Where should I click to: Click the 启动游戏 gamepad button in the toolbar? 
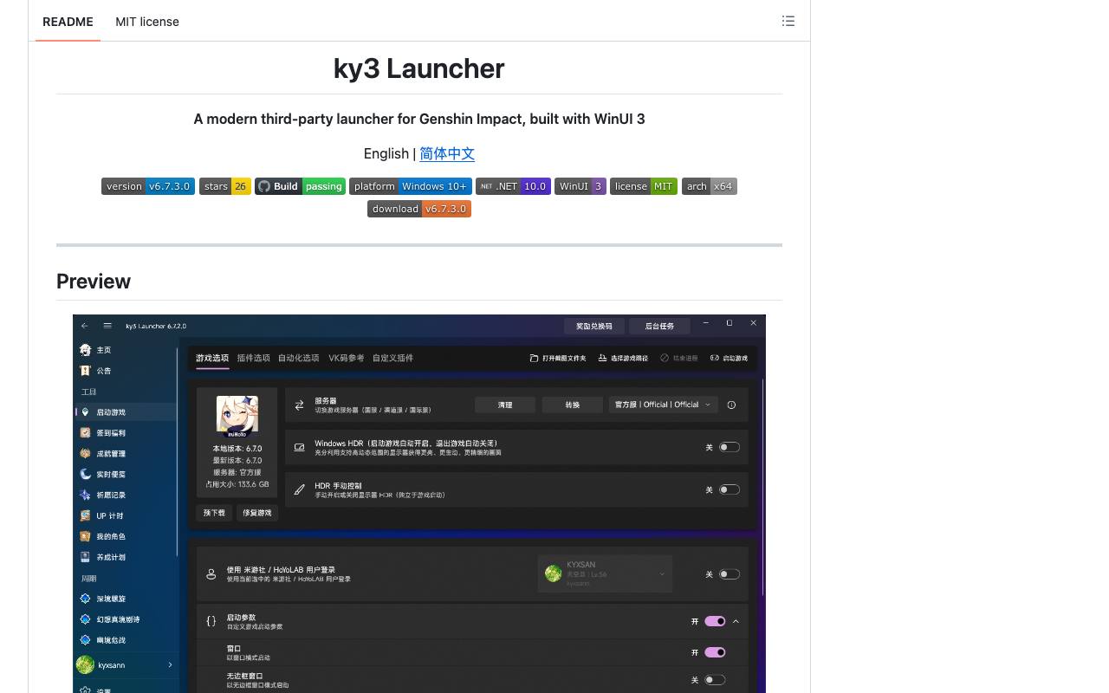click(729, 358)
